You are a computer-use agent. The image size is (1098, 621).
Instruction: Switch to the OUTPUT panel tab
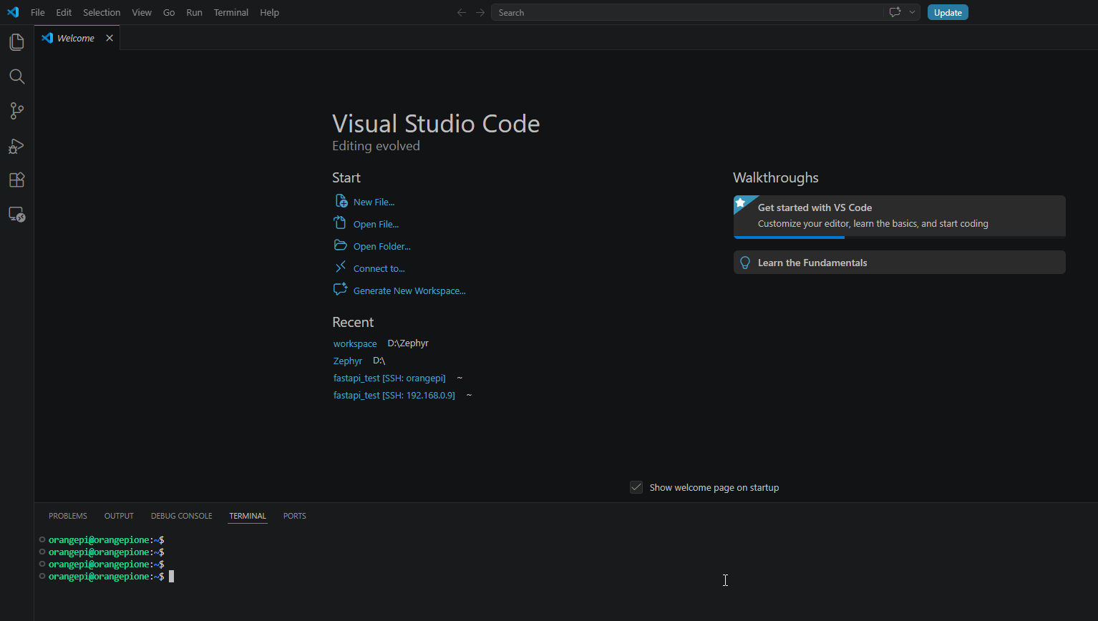click(x=119, y=516)
